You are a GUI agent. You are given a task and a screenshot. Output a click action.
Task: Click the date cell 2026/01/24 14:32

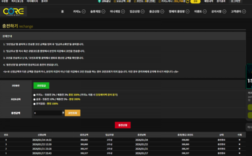42,140
